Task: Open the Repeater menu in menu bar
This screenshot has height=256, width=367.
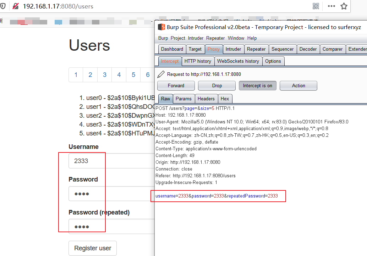Action: click(215, 38)
